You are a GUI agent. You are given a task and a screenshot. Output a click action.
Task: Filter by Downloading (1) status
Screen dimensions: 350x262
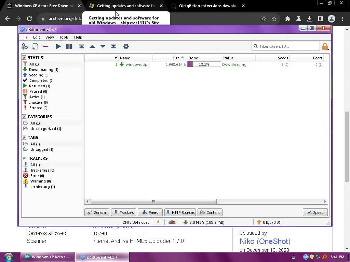point(44,70)
